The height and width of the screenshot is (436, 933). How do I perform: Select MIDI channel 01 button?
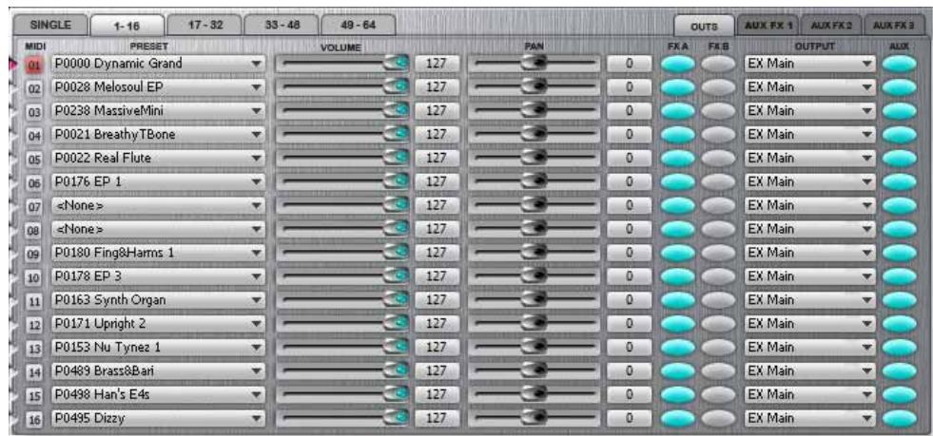34,65
